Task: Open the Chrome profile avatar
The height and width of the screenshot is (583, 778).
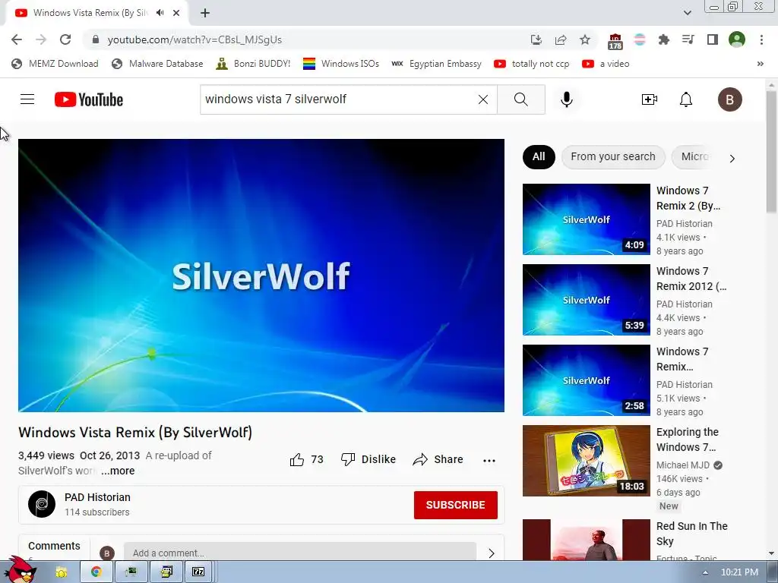Action: [737, 39]
